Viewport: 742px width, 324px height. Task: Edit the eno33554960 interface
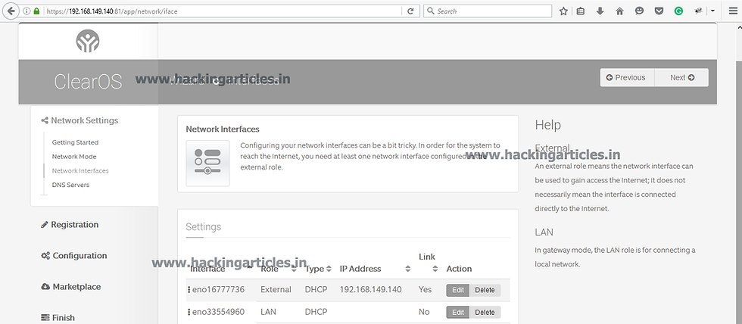click(x=457, y=312)
